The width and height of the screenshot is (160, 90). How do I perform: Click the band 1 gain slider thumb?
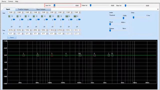pyautogui.click(x=14, y=19)
